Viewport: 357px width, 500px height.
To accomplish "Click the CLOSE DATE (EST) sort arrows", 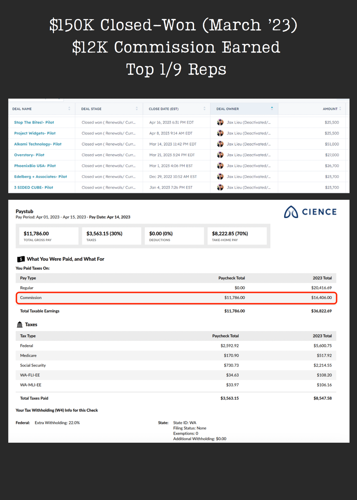I will tap(205, 109).
